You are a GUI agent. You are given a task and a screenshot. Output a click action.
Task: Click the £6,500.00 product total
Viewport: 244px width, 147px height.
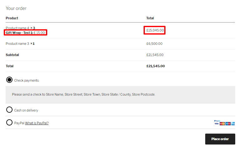[154, 44]
